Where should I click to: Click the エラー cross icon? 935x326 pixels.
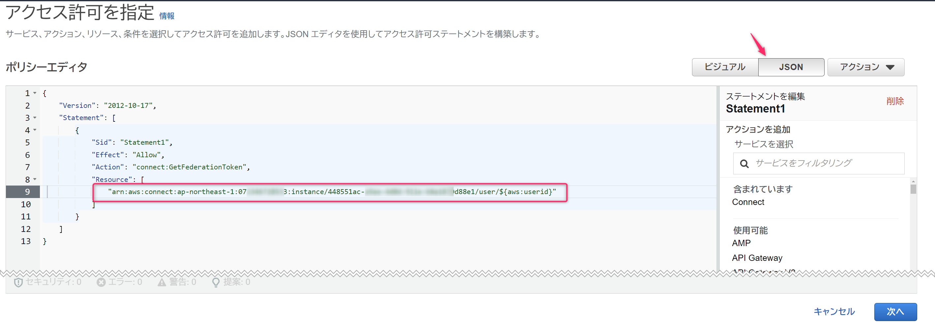(x=101, y=282)
